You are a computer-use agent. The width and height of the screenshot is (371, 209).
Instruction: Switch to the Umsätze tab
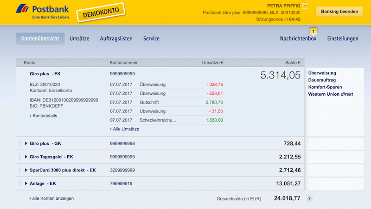coord(79,39)
